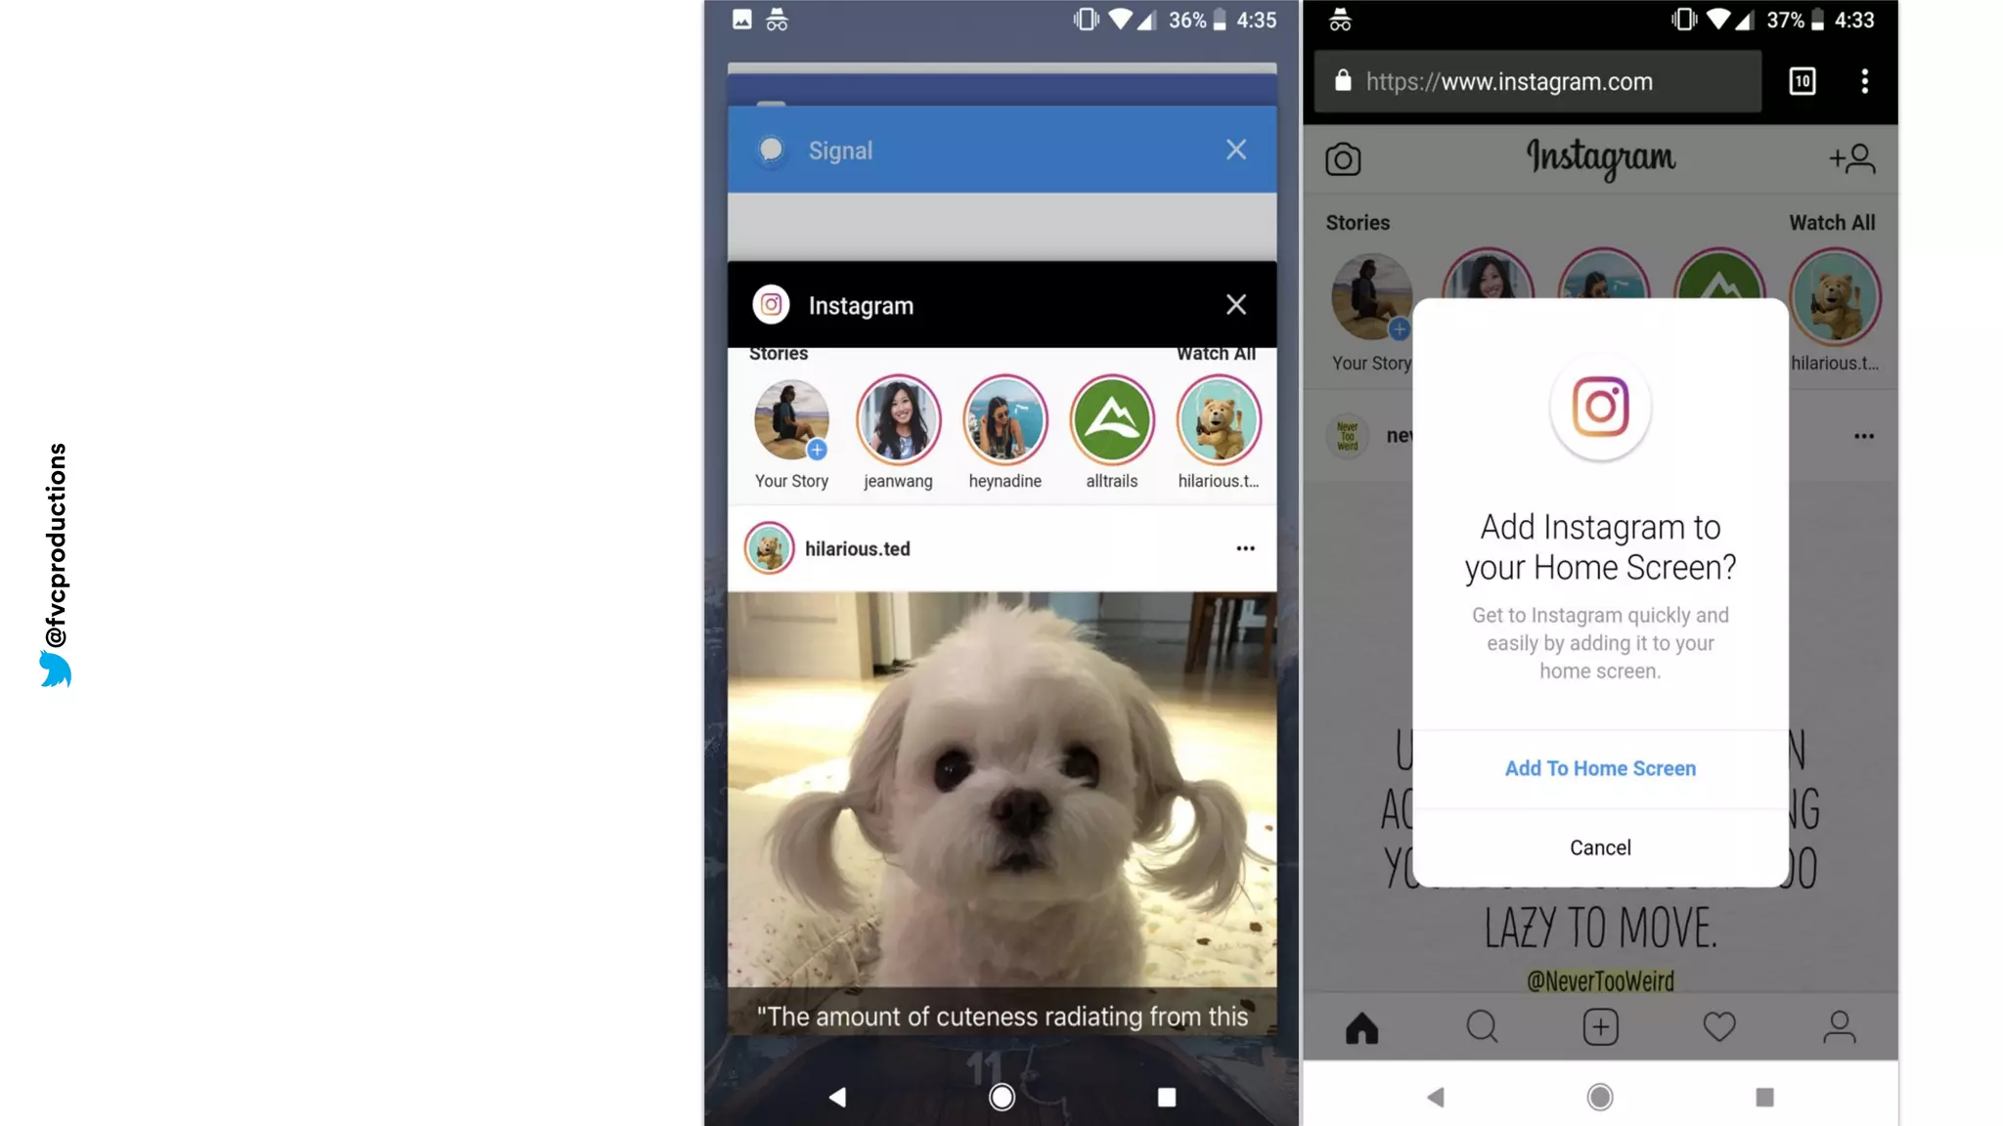
Task: Open the Instagram search tab icon
Action: click(x=1482, y=1027)
